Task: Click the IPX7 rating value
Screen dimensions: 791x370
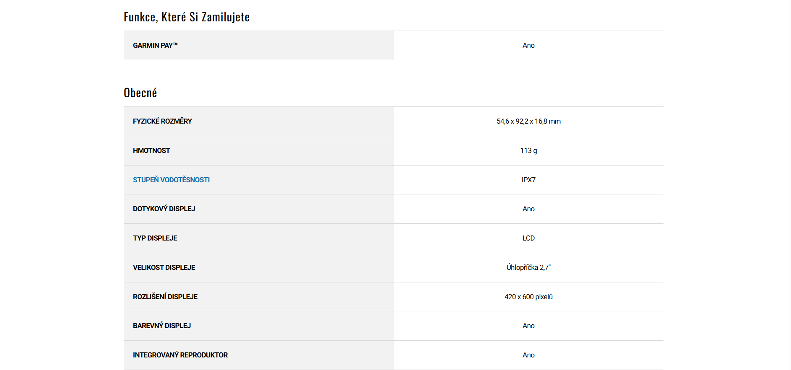Action: pyautogui.click(x=528, y=180)
